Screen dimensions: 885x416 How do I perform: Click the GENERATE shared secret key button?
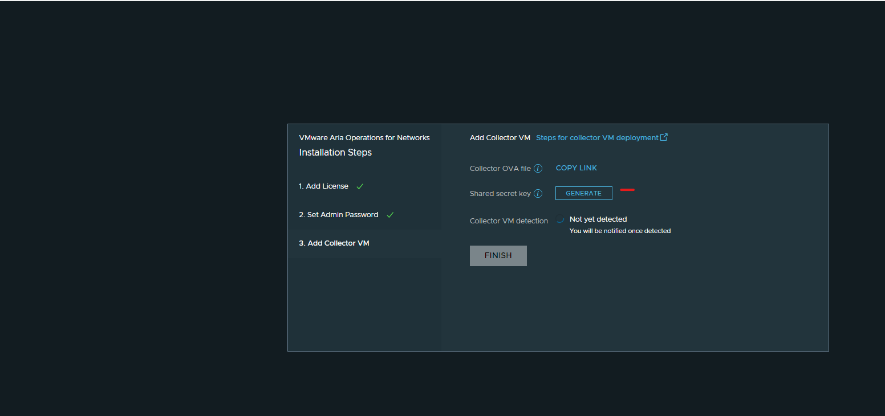(583, 193)
